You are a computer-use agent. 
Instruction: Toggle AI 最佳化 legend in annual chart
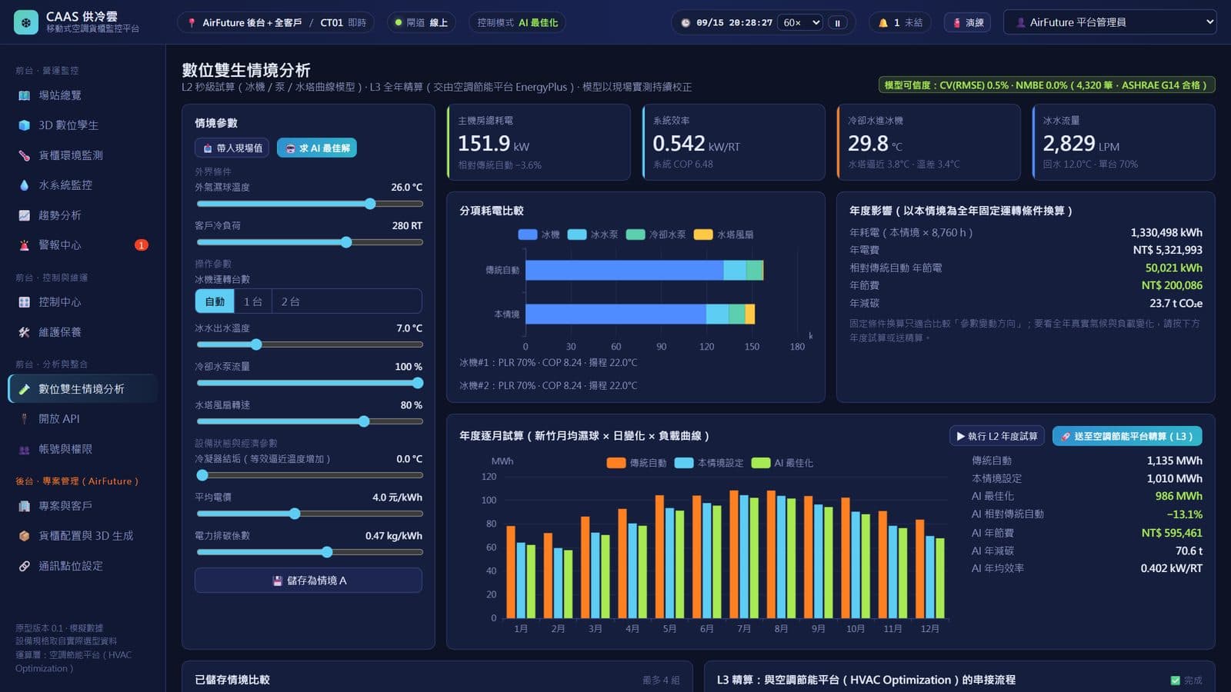tap(782, 463)
